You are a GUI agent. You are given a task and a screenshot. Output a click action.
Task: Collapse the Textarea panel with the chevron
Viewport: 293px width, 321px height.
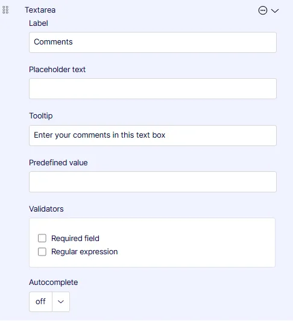[275, 11]
